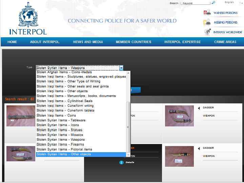The height and width of the screenshot is (183, 244).
Task: Open the MEMBER COUNTRIES menu
Action: [x=134, y=42]
